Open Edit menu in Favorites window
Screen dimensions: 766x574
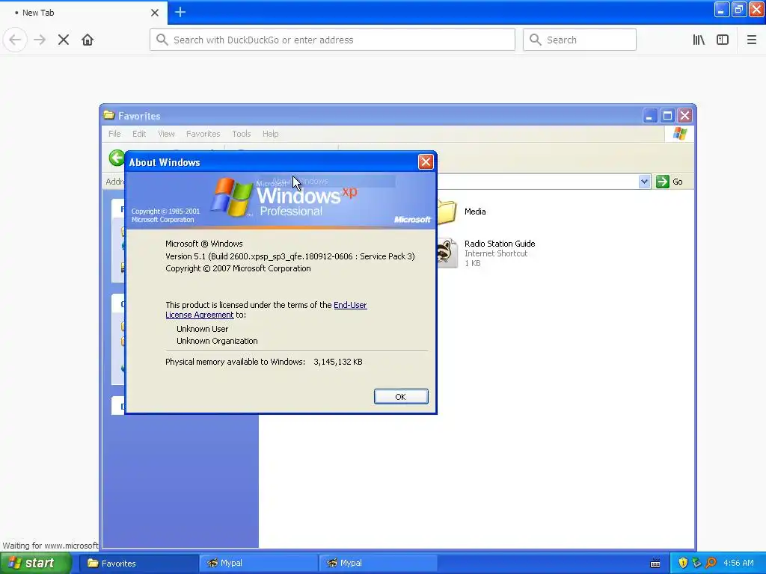pyautogui.click(x=138, y=134)
